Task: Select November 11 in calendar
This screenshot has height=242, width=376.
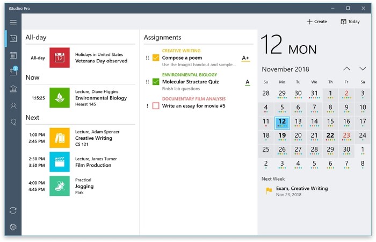Action: tap(266, 123)
